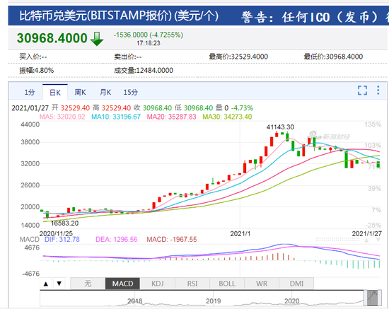
Task: Click the 最高价:32529.4000 value
Action: tap(238, 57)
